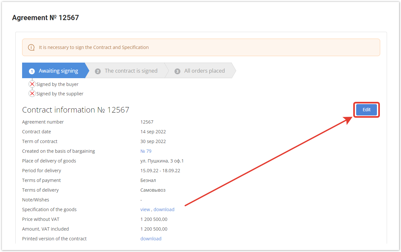Image resolution: width=401 pixels, height=252 pixels.
Task: Click the red X beside Signed by the supplier
Action: (x=32, y=94)
